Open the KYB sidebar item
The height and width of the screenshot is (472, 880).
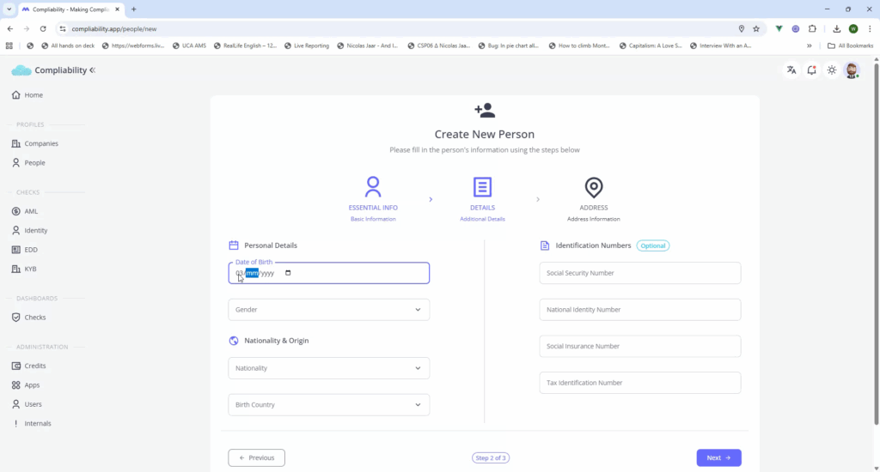[x=30, y=269]
